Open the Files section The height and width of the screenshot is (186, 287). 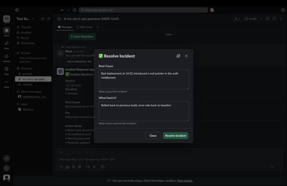[7, 71]
